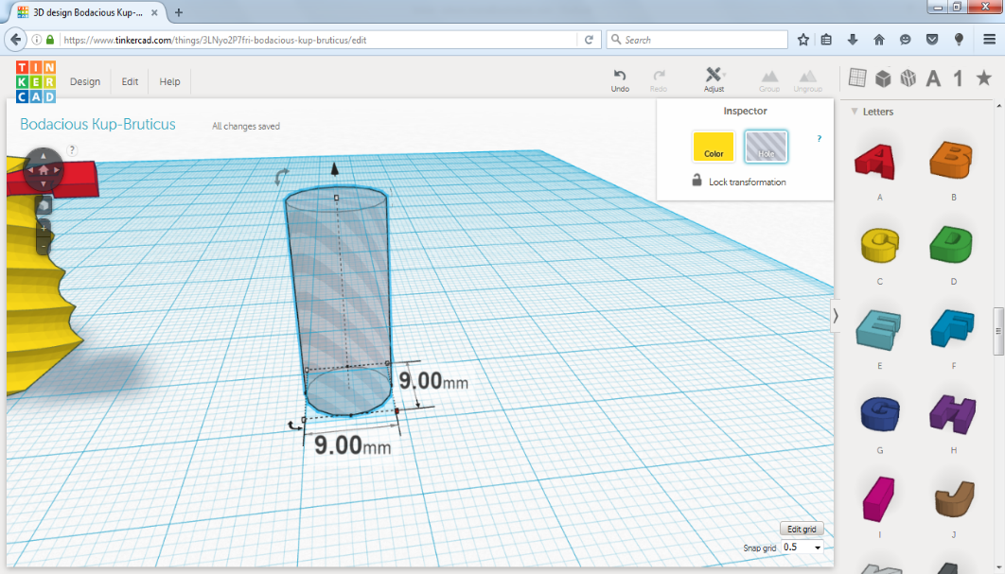
Task: Collapse the right shapes panel chevron
Action: [x=836, y=316]
